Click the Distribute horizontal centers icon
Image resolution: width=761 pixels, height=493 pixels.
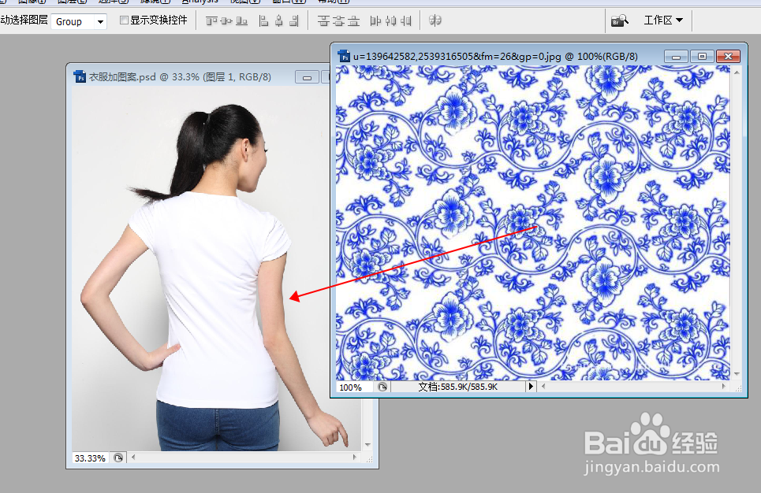tap(390, 20)
